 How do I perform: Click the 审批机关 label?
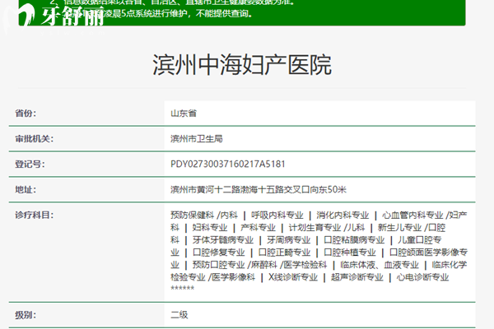34,138
